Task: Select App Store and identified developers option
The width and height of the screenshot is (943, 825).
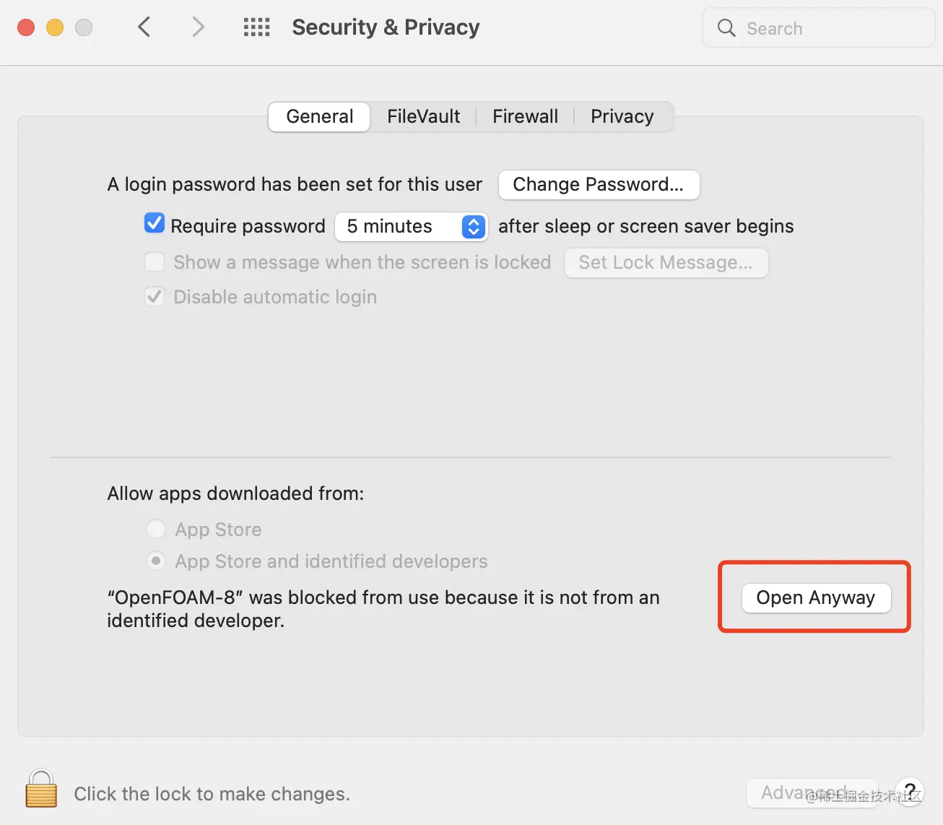Action: tap(156, 561)
